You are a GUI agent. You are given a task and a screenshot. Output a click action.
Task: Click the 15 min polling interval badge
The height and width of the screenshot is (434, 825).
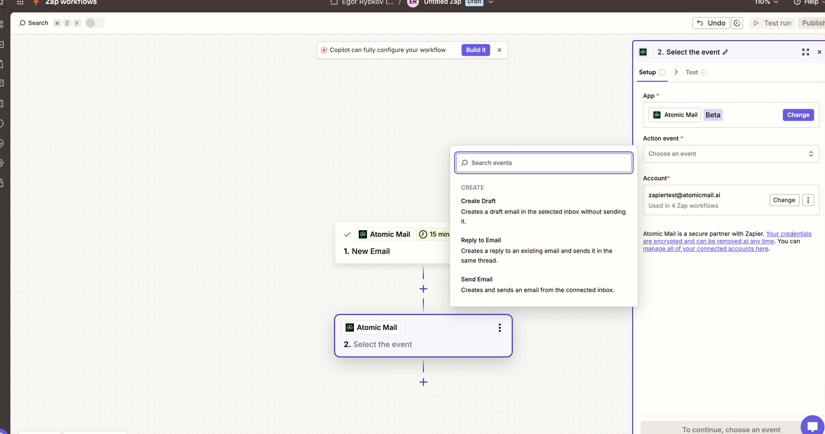(x=434, y=235)
